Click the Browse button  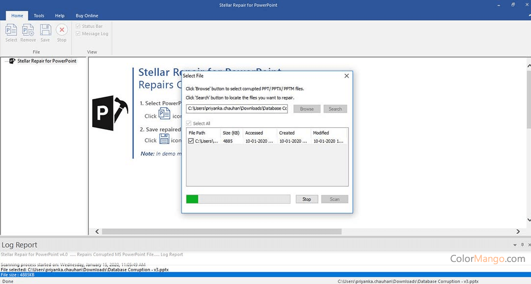click(x=307, y=109)
